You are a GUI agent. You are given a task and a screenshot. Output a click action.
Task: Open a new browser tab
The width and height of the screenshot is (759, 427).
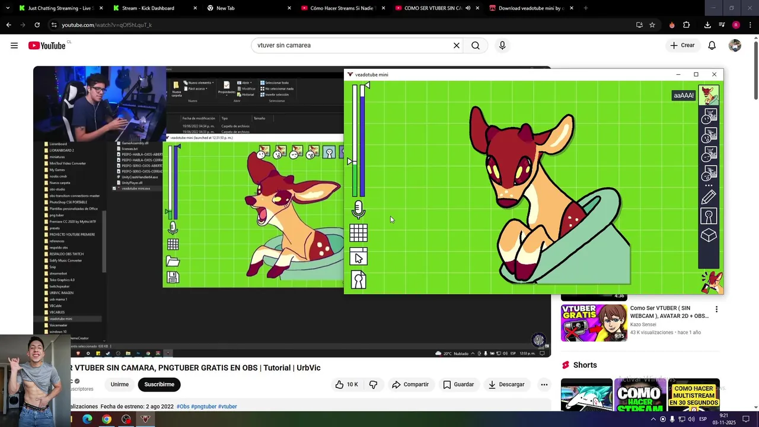tap(585, 8)
